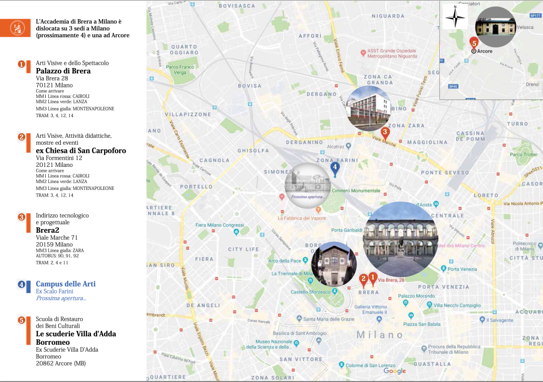Image resolution: width=543 pixels, height=382 pixels.
Task: Click the La Fabbrica del Vapore marker
Action: 318,210
